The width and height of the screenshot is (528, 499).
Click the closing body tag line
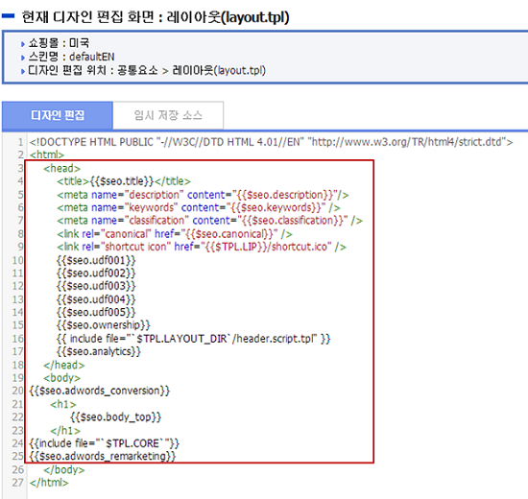click(64, 469)
